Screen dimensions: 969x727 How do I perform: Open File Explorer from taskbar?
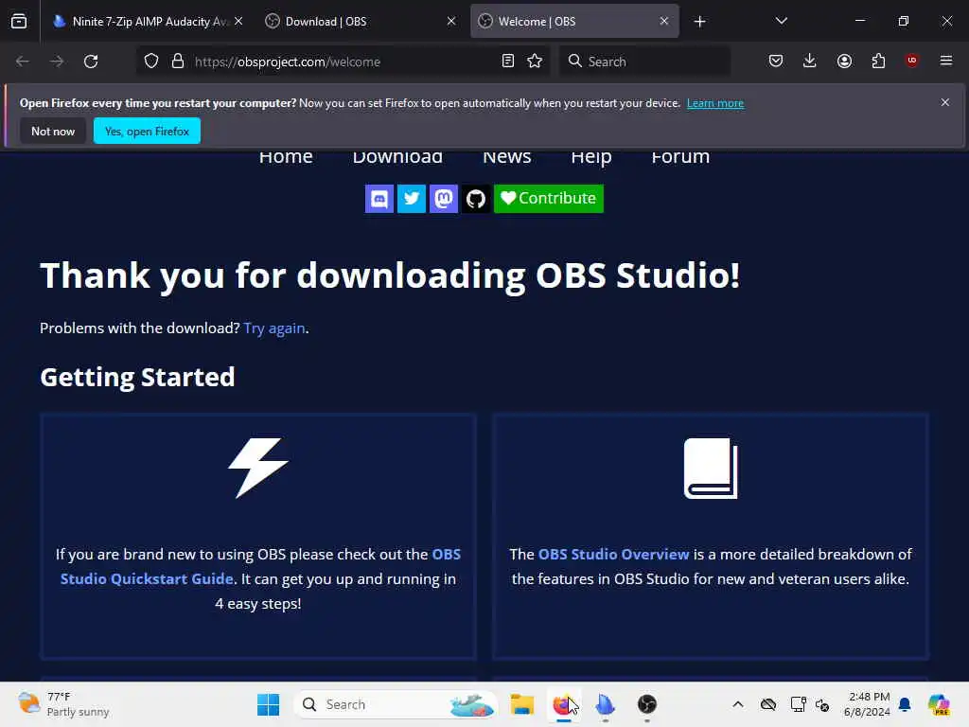522,704
